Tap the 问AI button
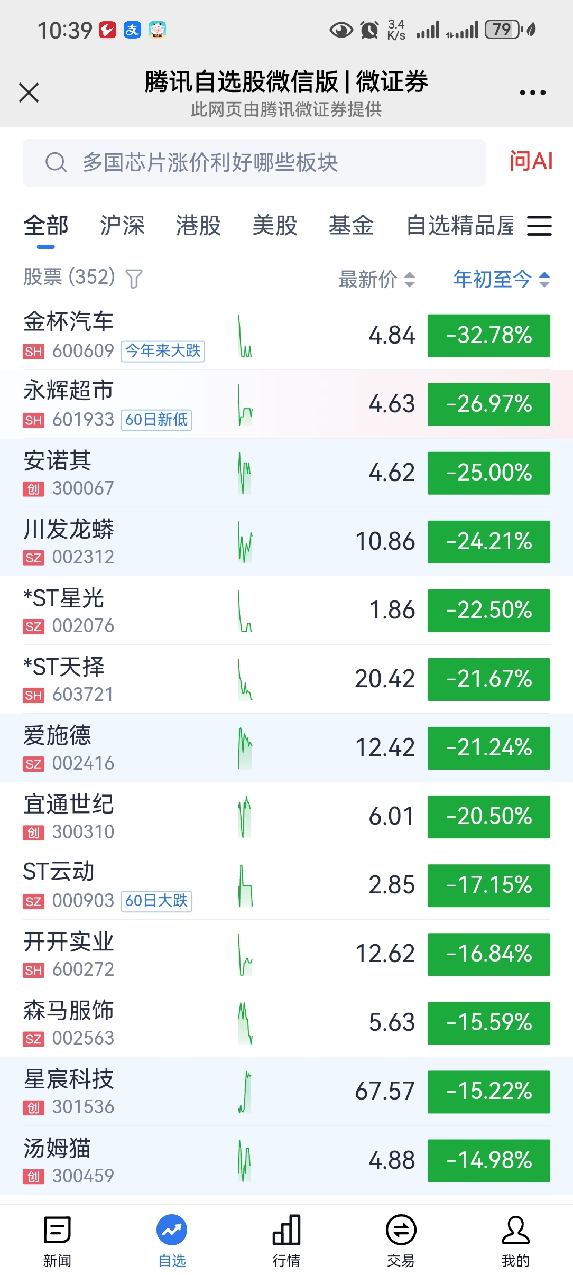Screen dimensions: 573x1275 click(531, 161)
